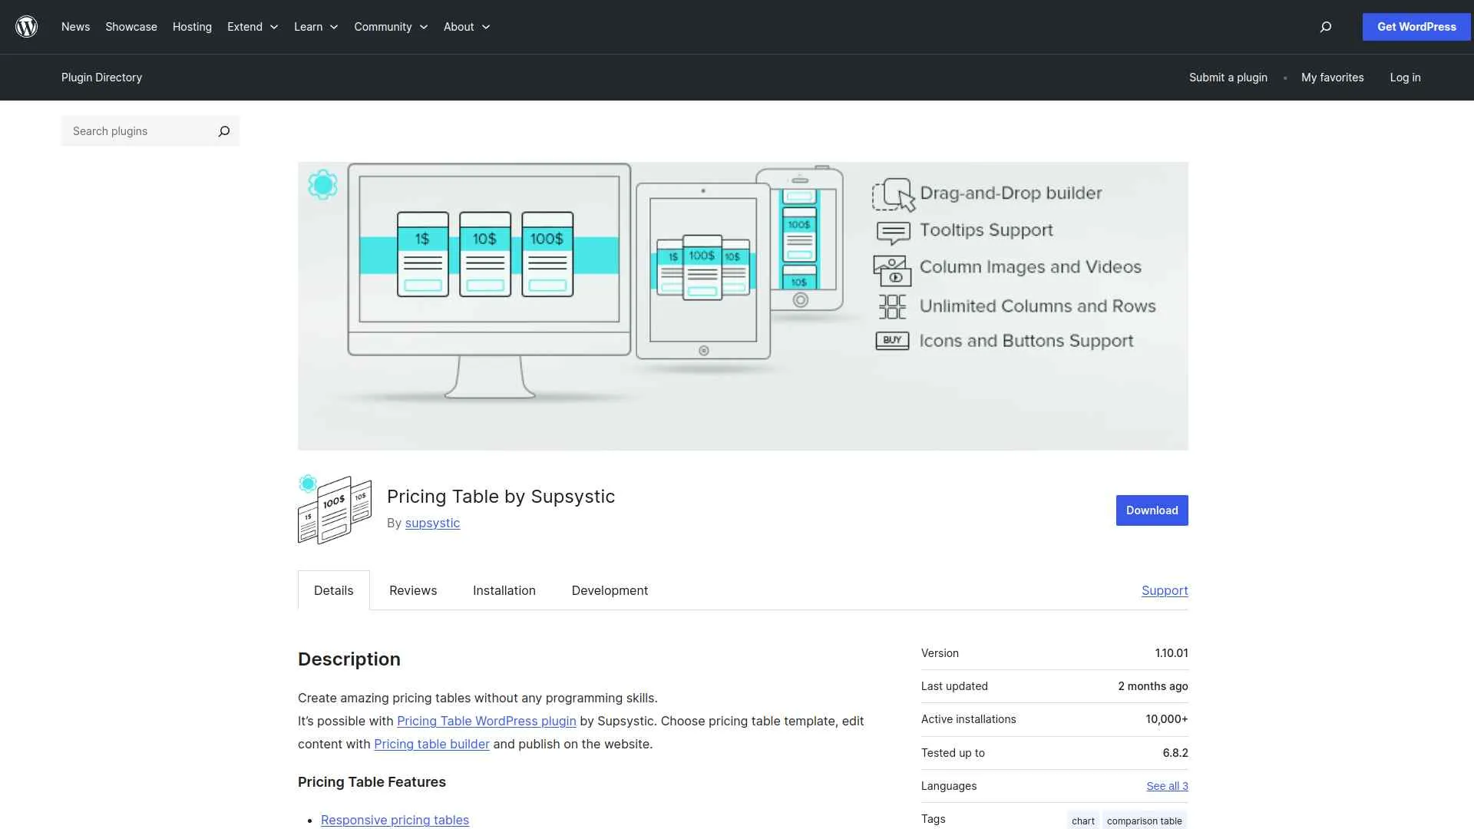
Task: Click the chart tag
Action: pos(1082,820)
